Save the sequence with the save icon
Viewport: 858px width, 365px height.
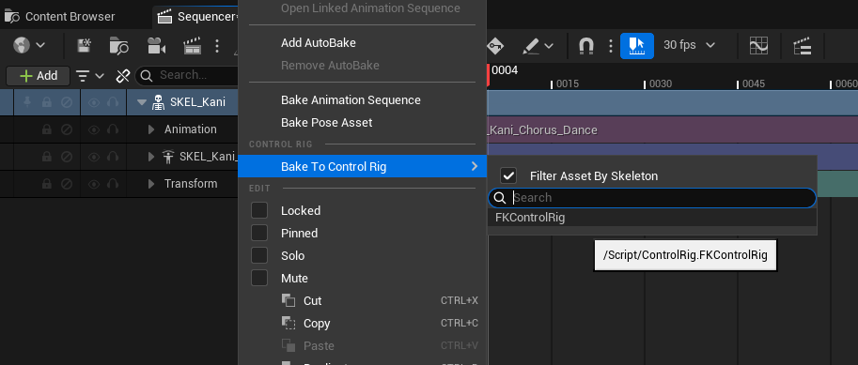[84, 45]
